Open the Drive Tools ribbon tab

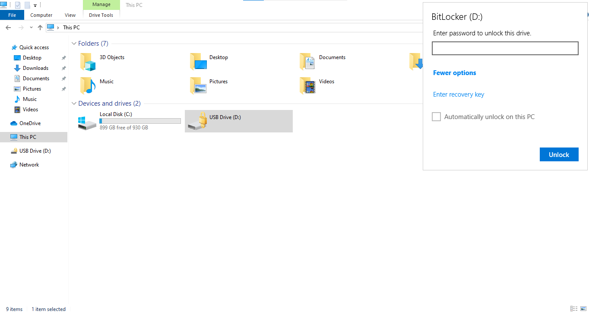101,15
